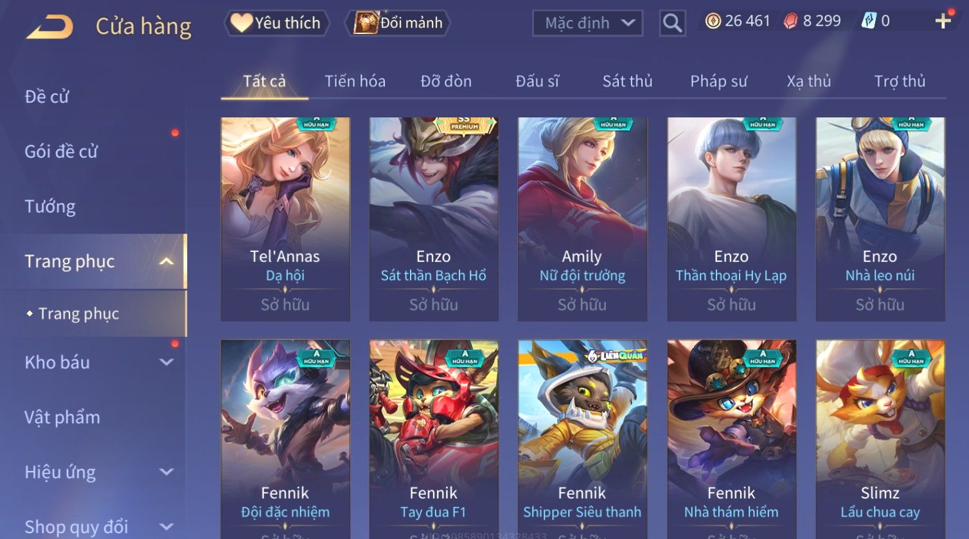Tap the gold coin currency icon
Screen dimensions: 969x539
coord(713,21)
